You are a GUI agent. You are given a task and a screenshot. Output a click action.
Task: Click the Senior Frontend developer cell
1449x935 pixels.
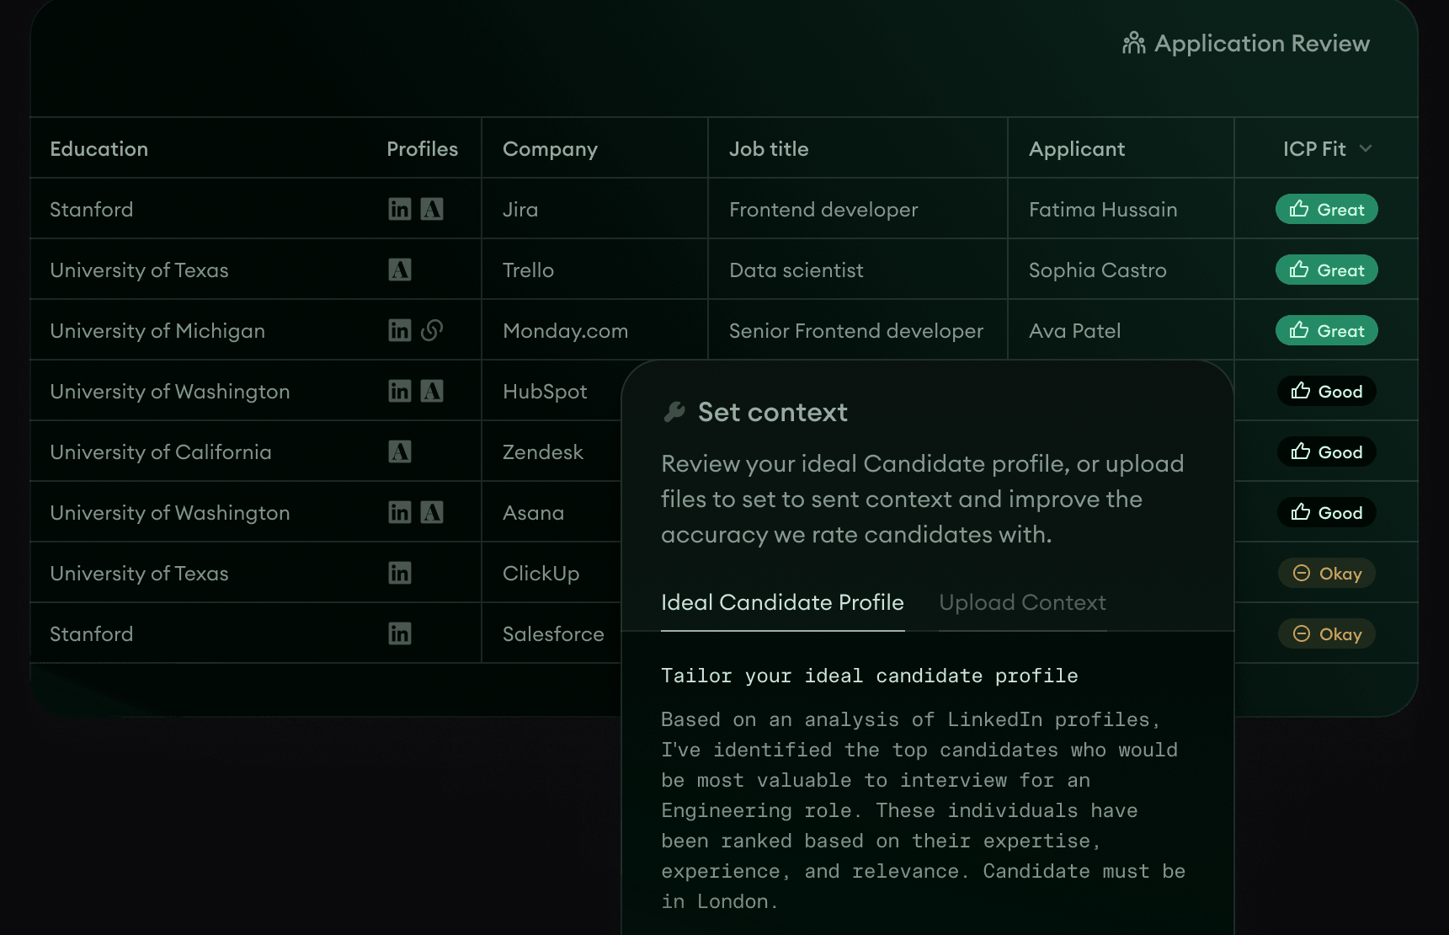855,330
